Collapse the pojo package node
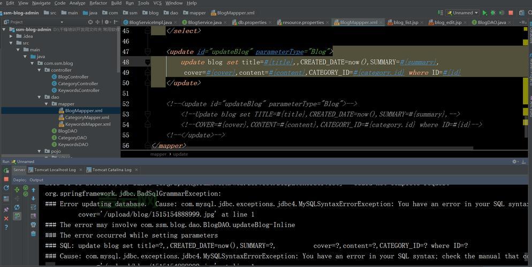Image resolution: width=532 pixels, height=267 pixels. coord(40,151)
